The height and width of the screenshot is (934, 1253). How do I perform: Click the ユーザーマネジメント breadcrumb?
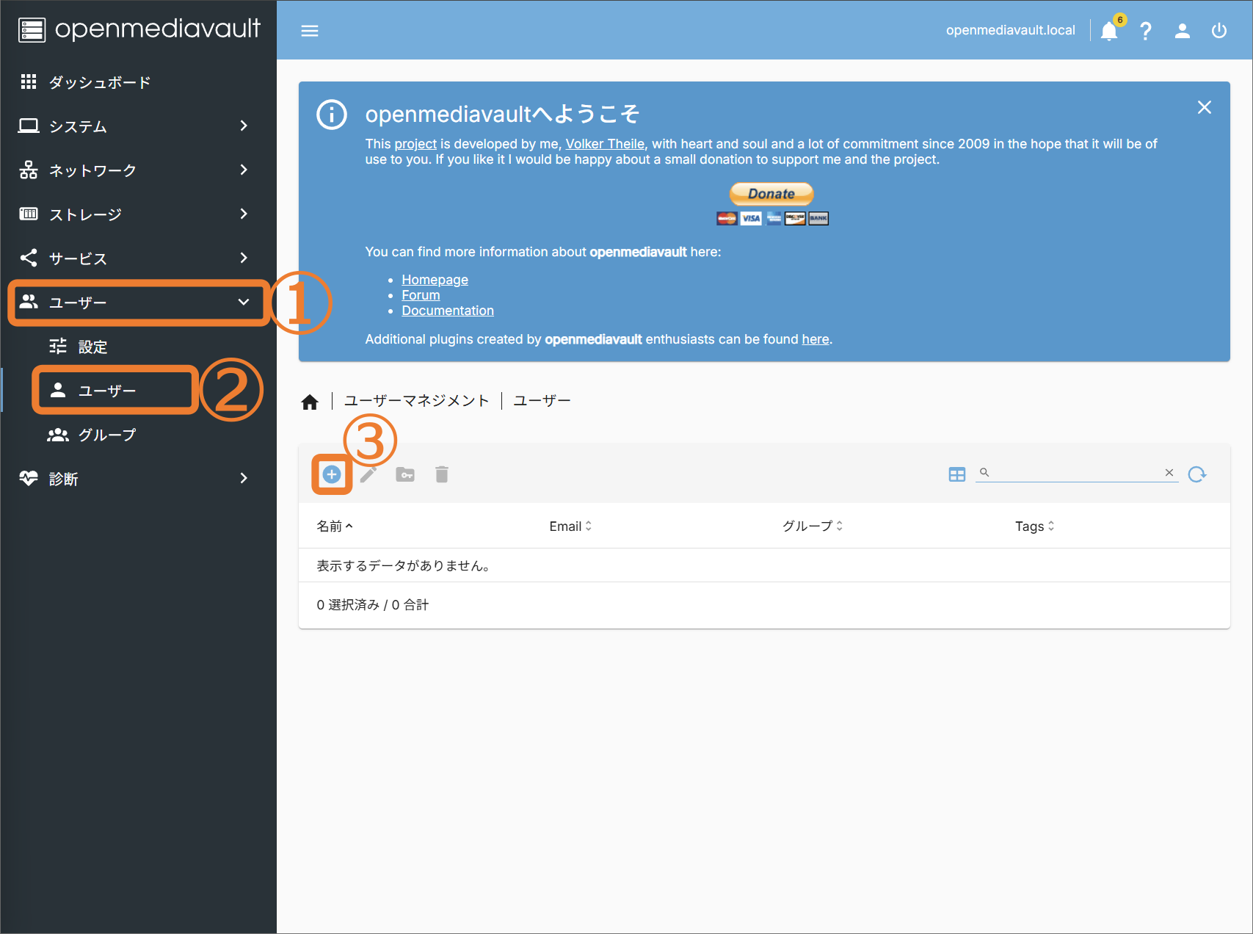pos(416,401)
